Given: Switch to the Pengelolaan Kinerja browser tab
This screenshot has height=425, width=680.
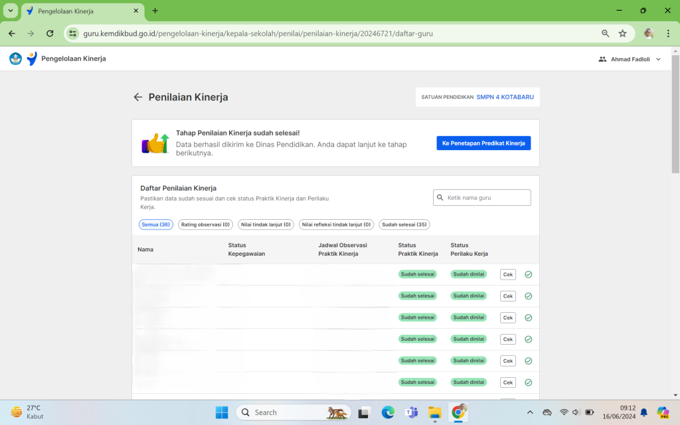Looking at the screenshot, I should click(80, 11).
